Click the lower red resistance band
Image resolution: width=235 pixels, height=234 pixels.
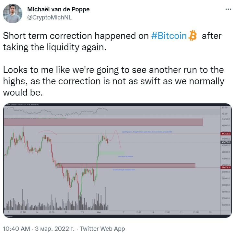click(126, 165)
